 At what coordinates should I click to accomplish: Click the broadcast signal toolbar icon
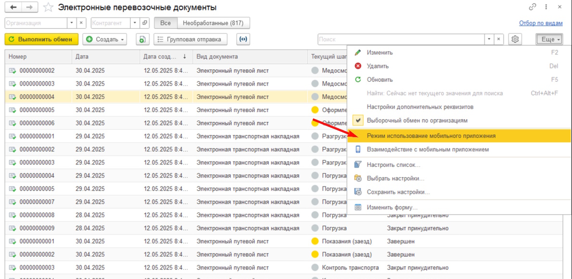(243, 39)
